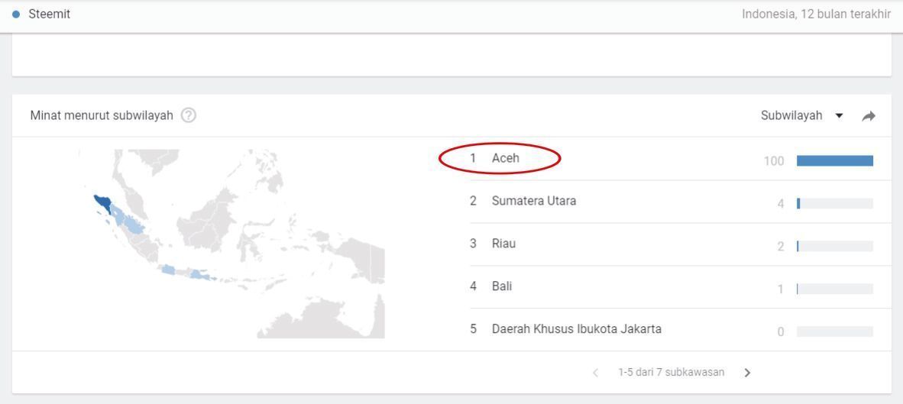Go to previous page of subkawasan
Viewport: 903px width, 404px height.
595,373
